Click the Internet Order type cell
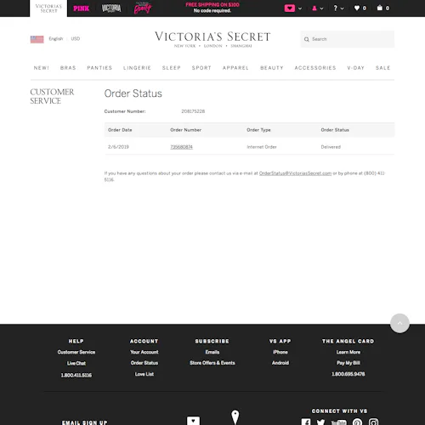The width and height of the screenshot is (425, 425). click(x=262, y=147)
